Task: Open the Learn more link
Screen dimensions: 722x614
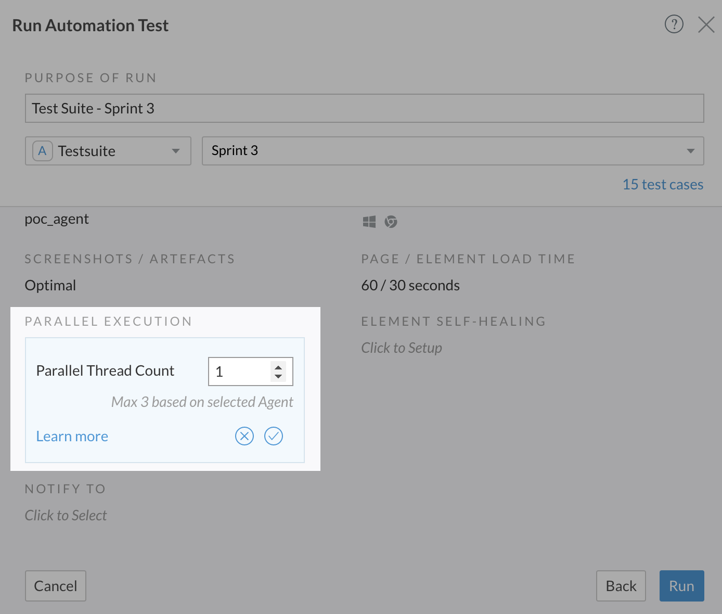Action: coord(72,436)
